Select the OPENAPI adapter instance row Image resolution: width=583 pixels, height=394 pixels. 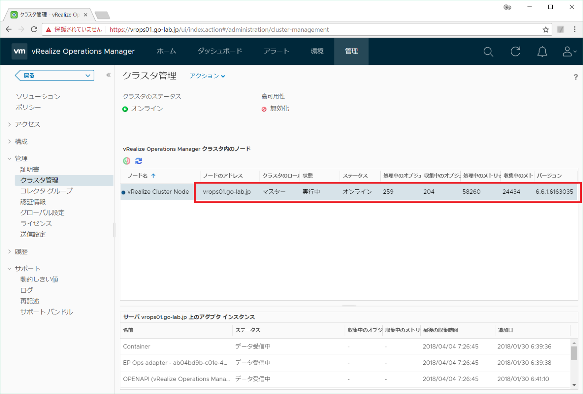point(345,379)
